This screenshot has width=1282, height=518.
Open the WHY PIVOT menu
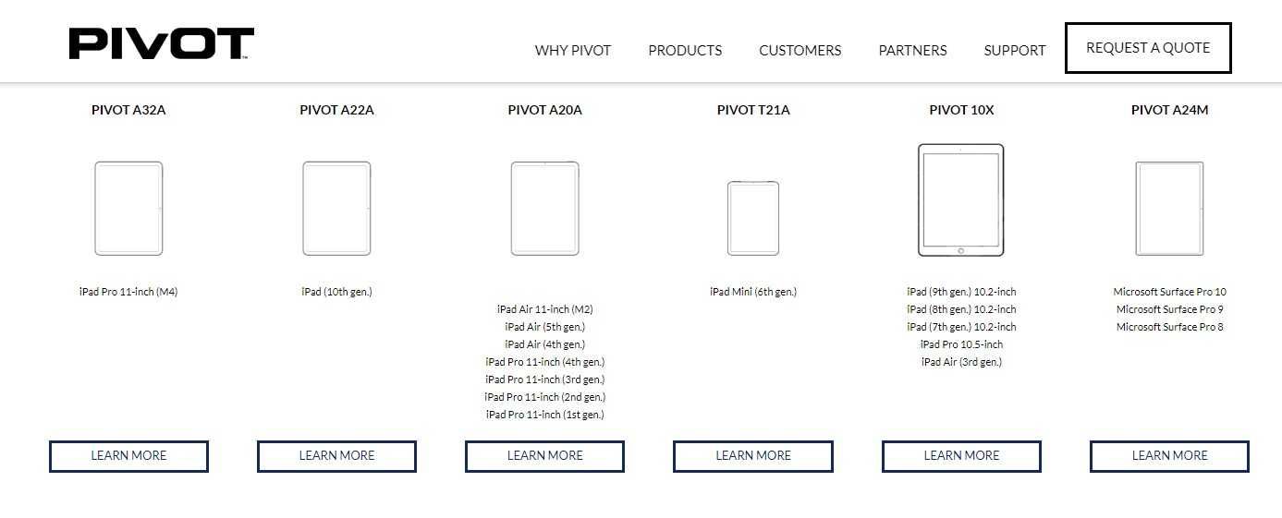(573, 51)
